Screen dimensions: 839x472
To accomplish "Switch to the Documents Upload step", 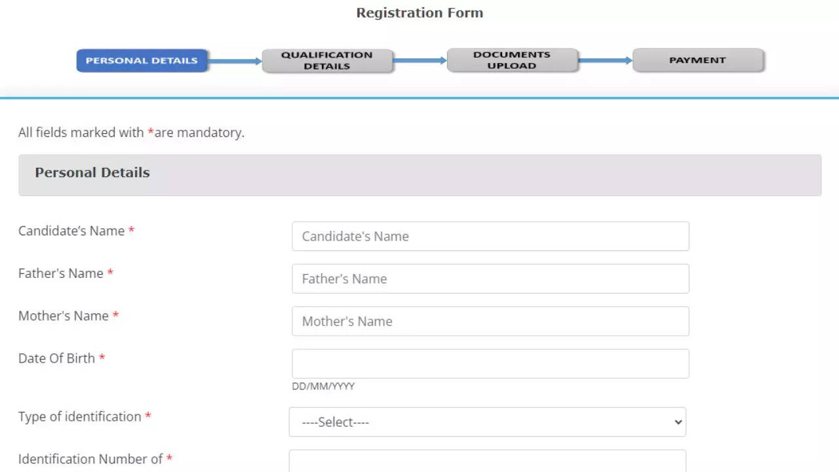I will (512, 60).
